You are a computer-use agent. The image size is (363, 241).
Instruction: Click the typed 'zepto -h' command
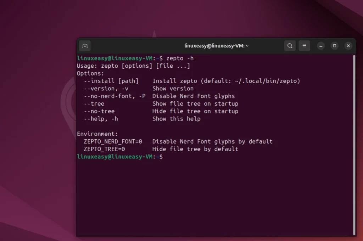(x=180, y=58)
